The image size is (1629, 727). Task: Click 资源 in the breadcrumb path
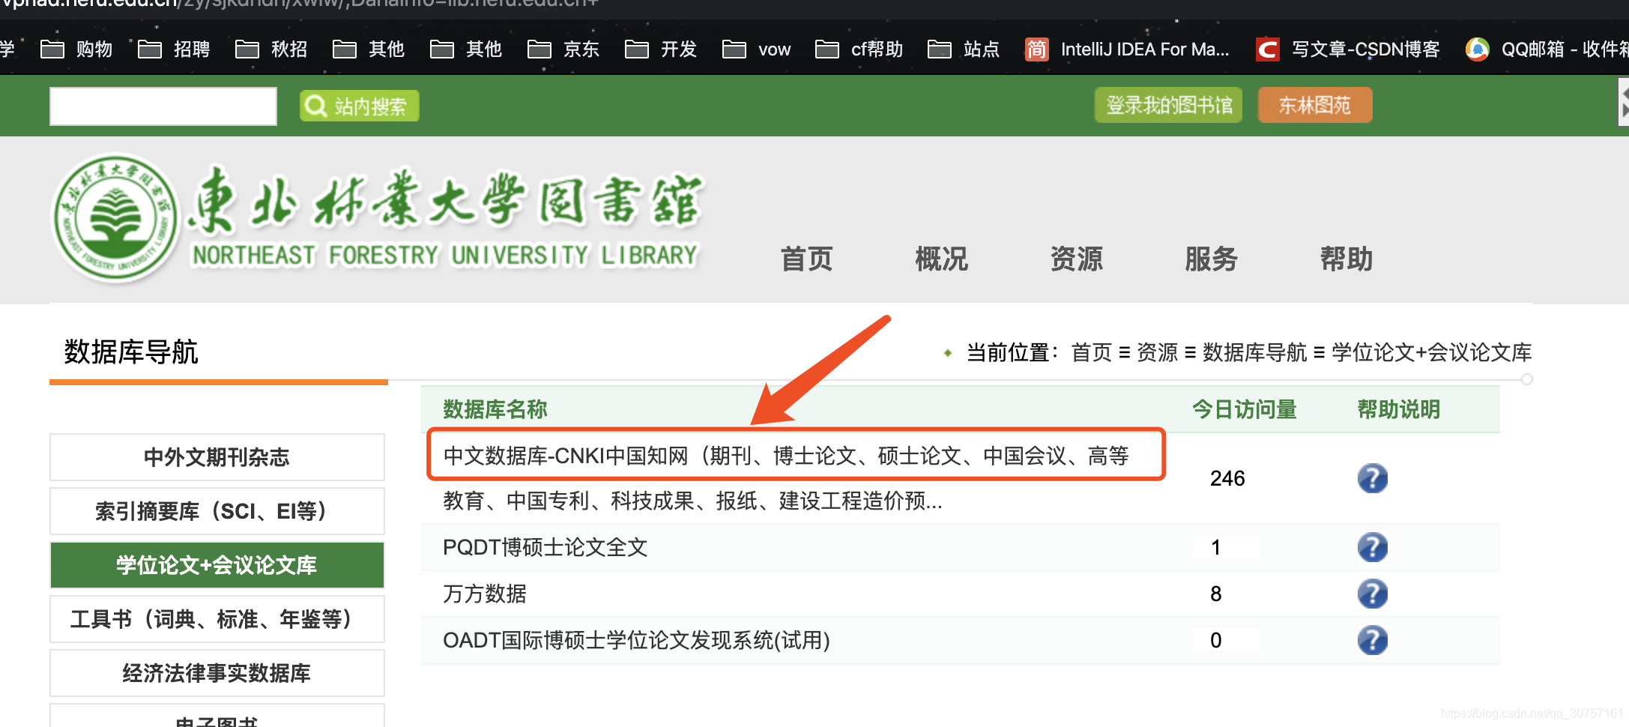(x=1158, y=352)
